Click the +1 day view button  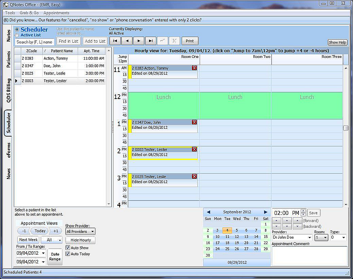coord(56,231)
